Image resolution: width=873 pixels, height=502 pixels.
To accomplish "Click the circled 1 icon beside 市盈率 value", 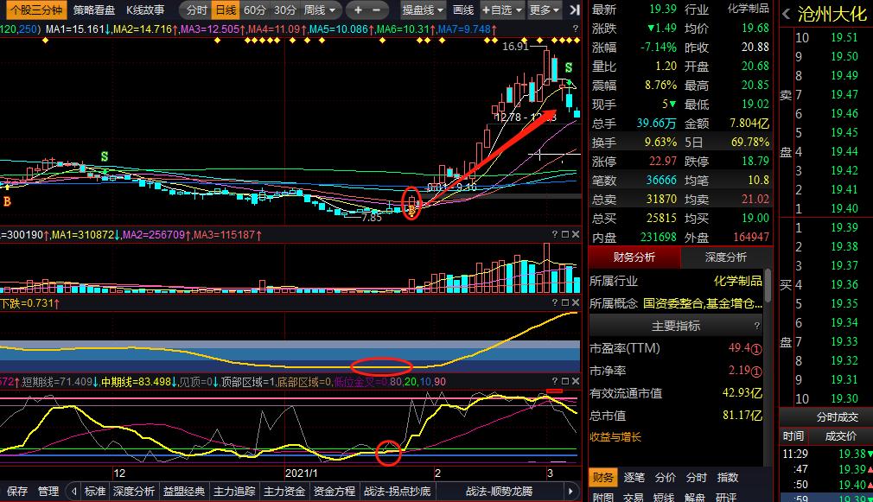I will tap(755, 348).
